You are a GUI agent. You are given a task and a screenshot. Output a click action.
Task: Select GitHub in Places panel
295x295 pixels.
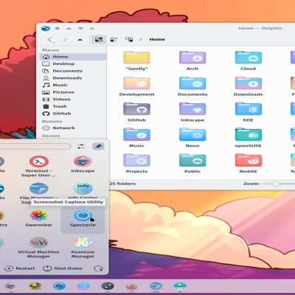(x=73, y=114)
